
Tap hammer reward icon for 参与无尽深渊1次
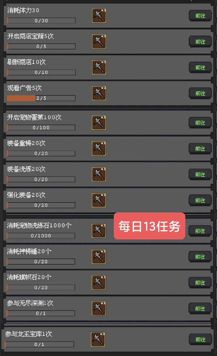pyautogui.click(x=99, y=308)
